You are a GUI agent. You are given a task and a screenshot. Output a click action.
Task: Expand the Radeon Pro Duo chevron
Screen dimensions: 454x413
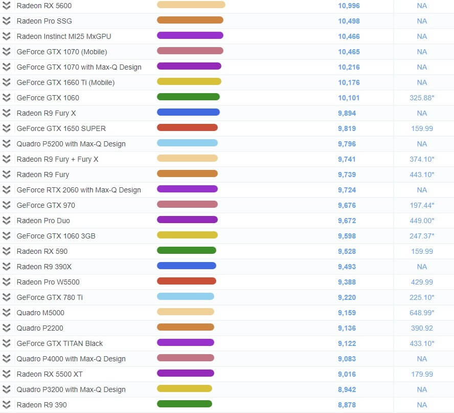pyautogui.click(x=6, y=221)
